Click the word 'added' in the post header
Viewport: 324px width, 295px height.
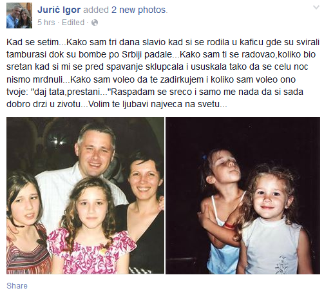[x=96, y=10]
